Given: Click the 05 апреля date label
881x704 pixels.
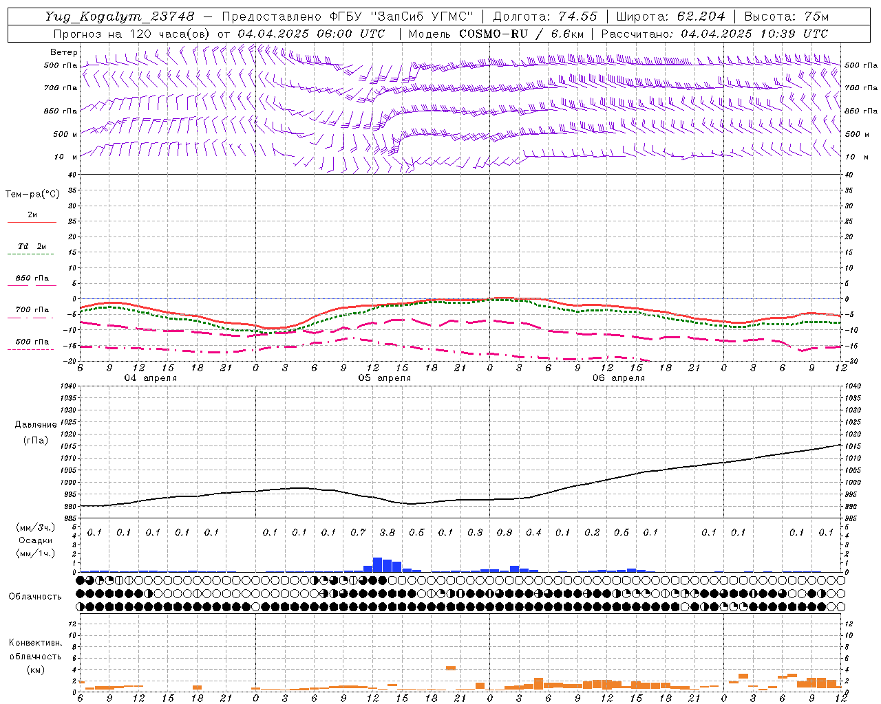Looking at the screenshot, I should pyautogui.click(x=384, y=378).
